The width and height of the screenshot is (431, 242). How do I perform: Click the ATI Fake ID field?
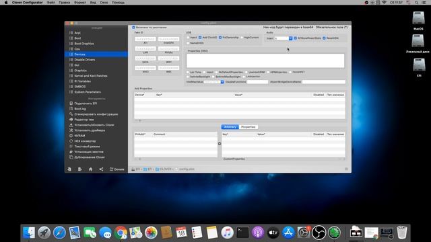point(145,39)
